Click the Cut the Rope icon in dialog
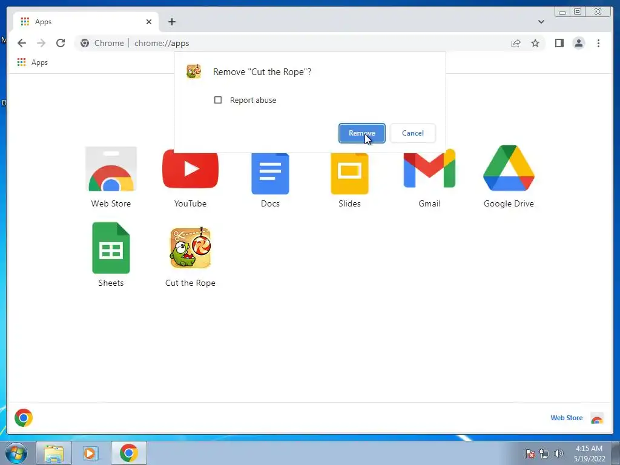The image size is (620, 465). click(194, 71)
